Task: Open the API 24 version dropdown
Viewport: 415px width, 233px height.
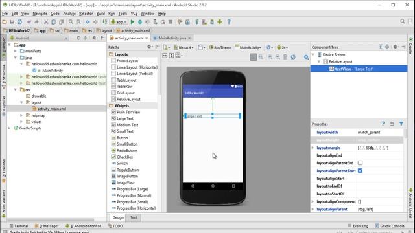Action: pos(282,47)
